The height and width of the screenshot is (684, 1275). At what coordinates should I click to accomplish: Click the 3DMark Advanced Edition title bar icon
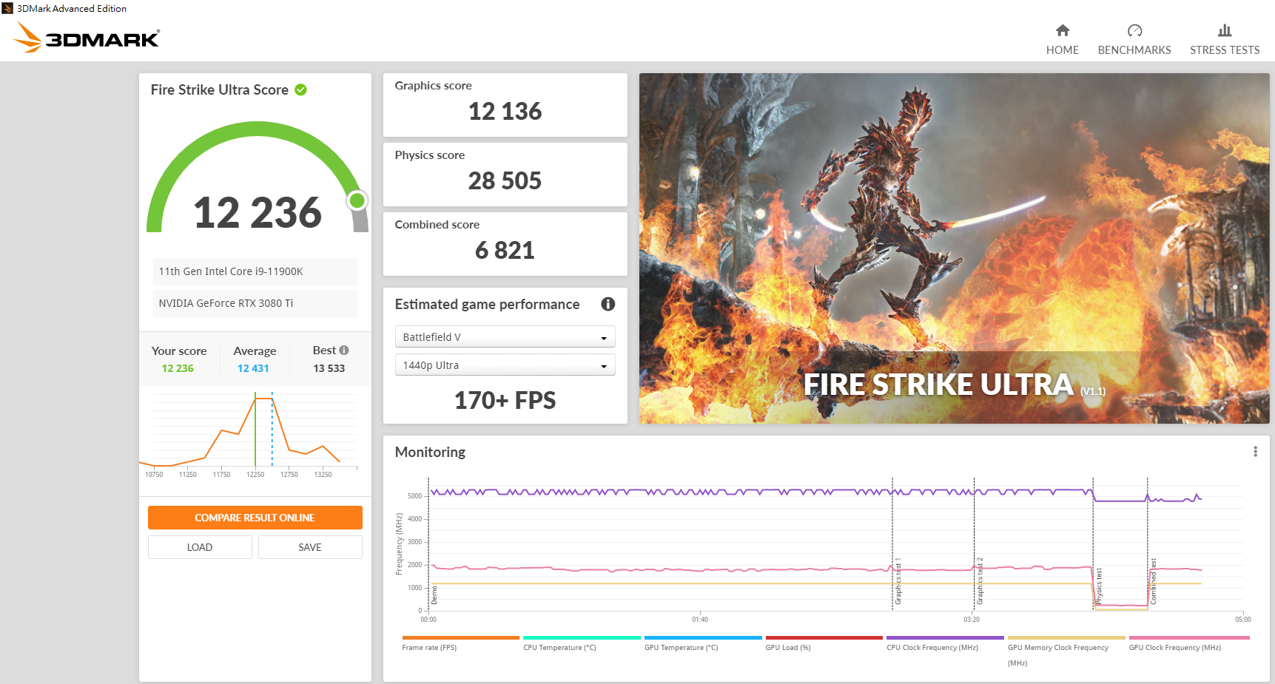(x=7, y=8)
